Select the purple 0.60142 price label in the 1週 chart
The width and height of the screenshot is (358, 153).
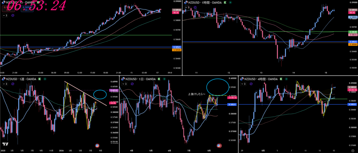pos(114,90)
